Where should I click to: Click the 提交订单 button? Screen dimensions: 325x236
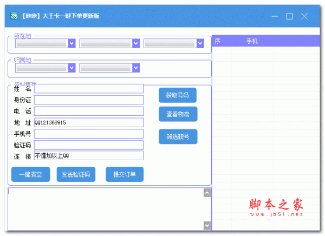point(125,174)
